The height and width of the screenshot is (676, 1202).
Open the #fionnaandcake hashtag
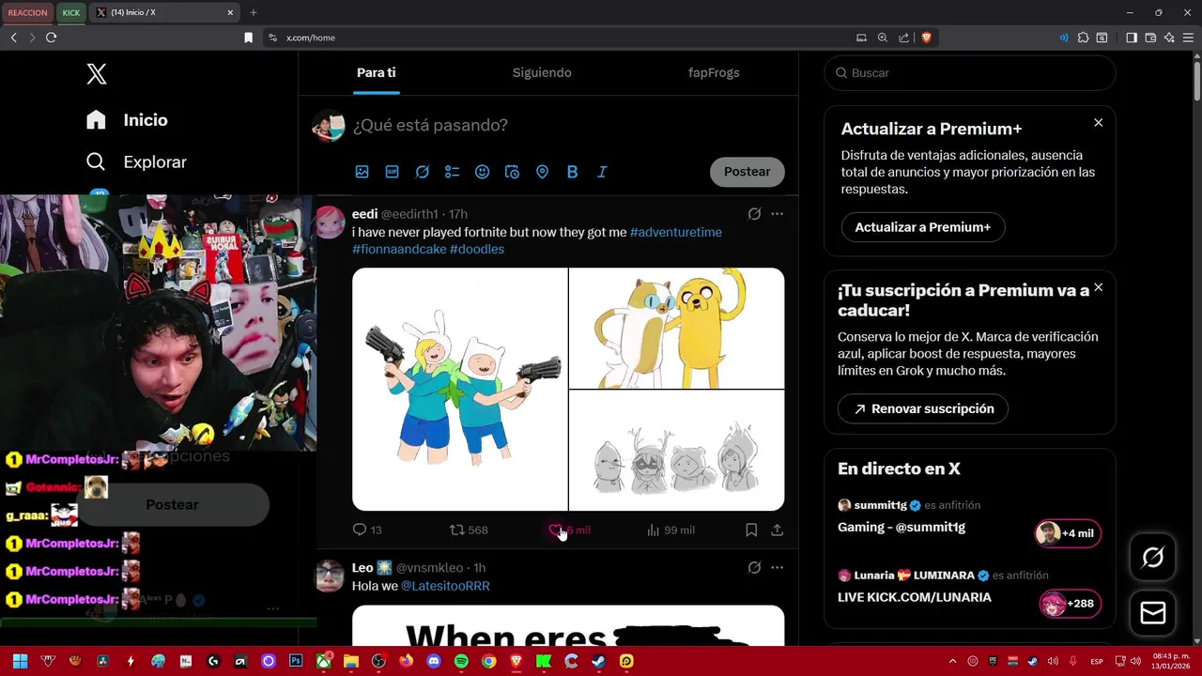pos(399,249)
